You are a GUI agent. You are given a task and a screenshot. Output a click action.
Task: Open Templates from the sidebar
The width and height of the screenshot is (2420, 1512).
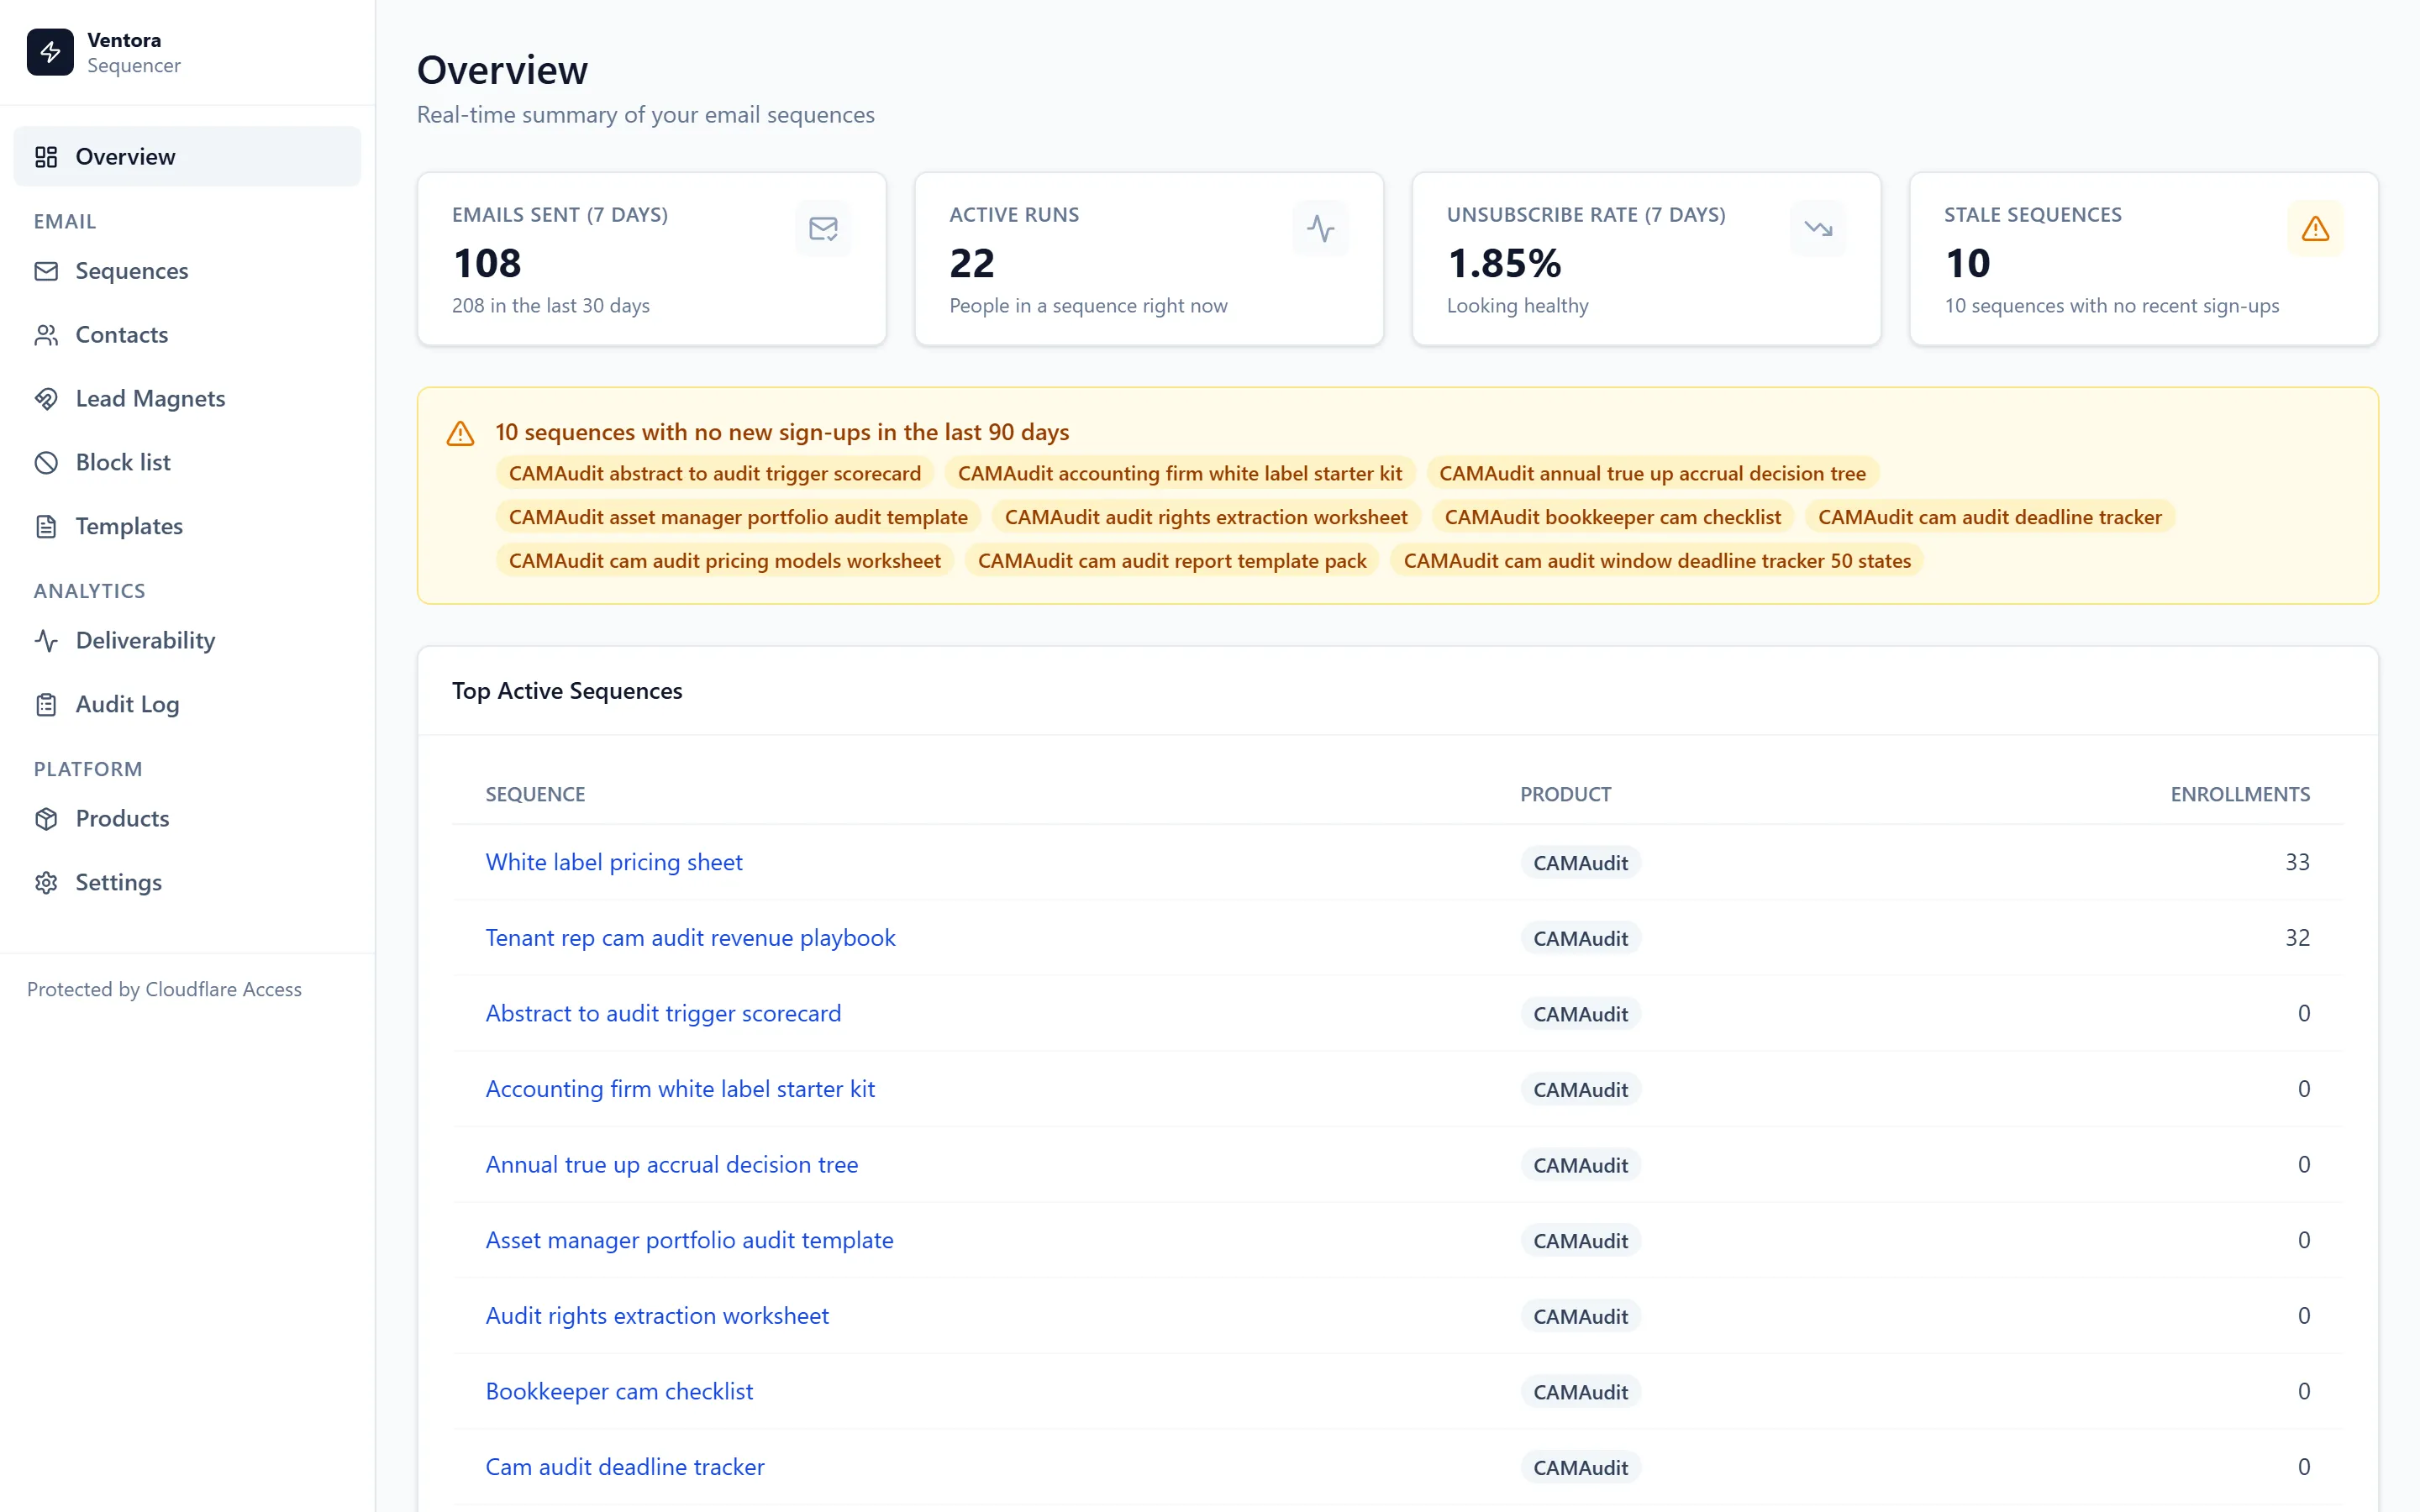187,527
